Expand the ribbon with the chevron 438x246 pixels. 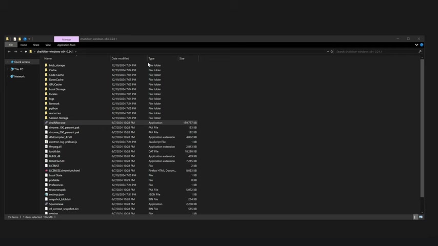pyautogui.click(x=416, y=45)
